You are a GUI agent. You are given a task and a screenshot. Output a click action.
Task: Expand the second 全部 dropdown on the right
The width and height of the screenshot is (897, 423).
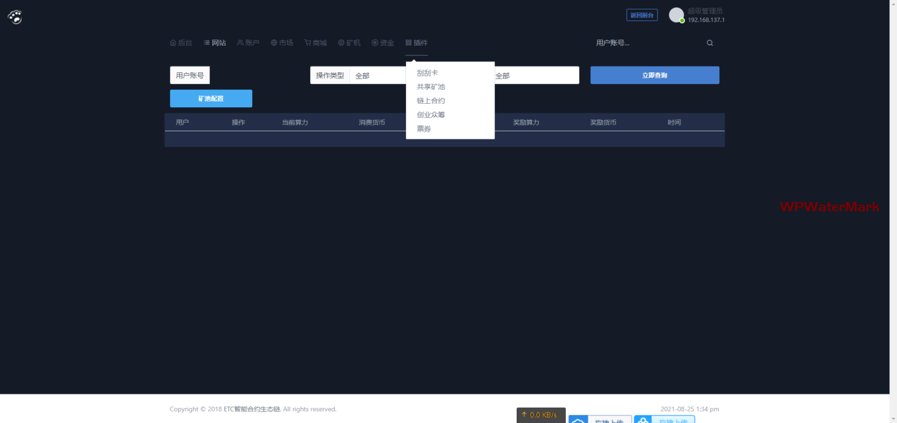pos(534,75)
